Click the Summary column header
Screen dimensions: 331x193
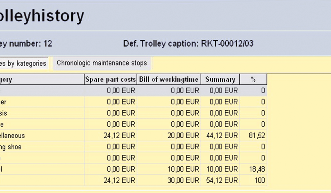point(220,80)
